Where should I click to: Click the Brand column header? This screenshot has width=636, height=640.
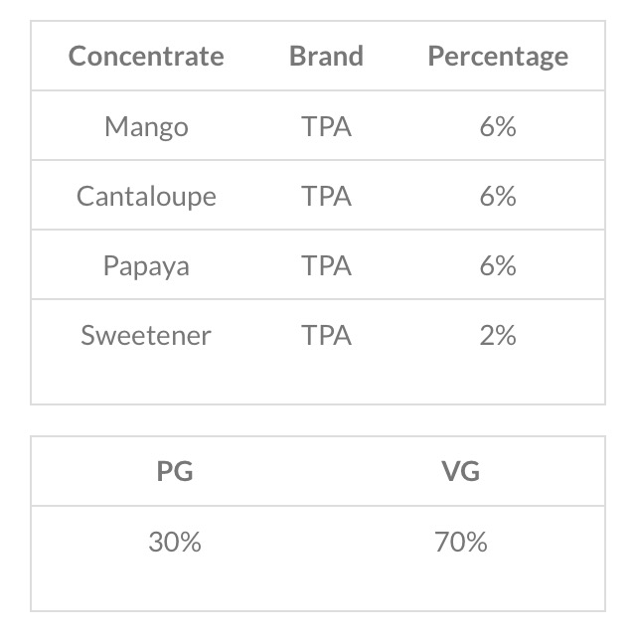[x=326, y=56]
